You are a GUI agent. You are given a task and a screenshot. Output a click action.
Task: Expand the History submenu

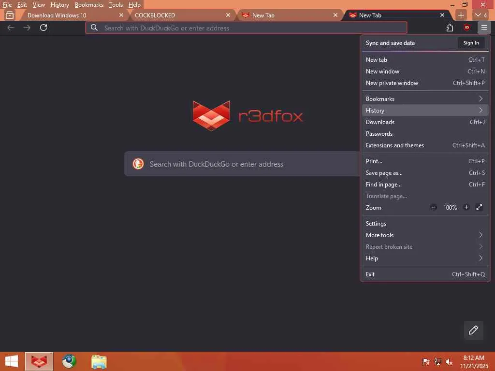click(x=425, y=111)
